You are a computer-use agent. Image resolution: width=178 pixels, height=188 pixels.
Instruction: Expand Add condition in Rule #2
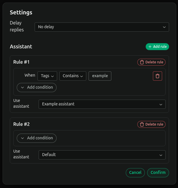point(37,138)
